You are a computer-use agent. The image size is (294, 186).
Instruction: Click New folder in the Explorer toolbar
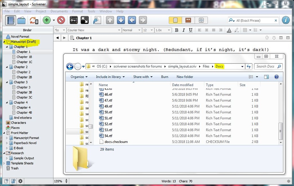[185, 77]
